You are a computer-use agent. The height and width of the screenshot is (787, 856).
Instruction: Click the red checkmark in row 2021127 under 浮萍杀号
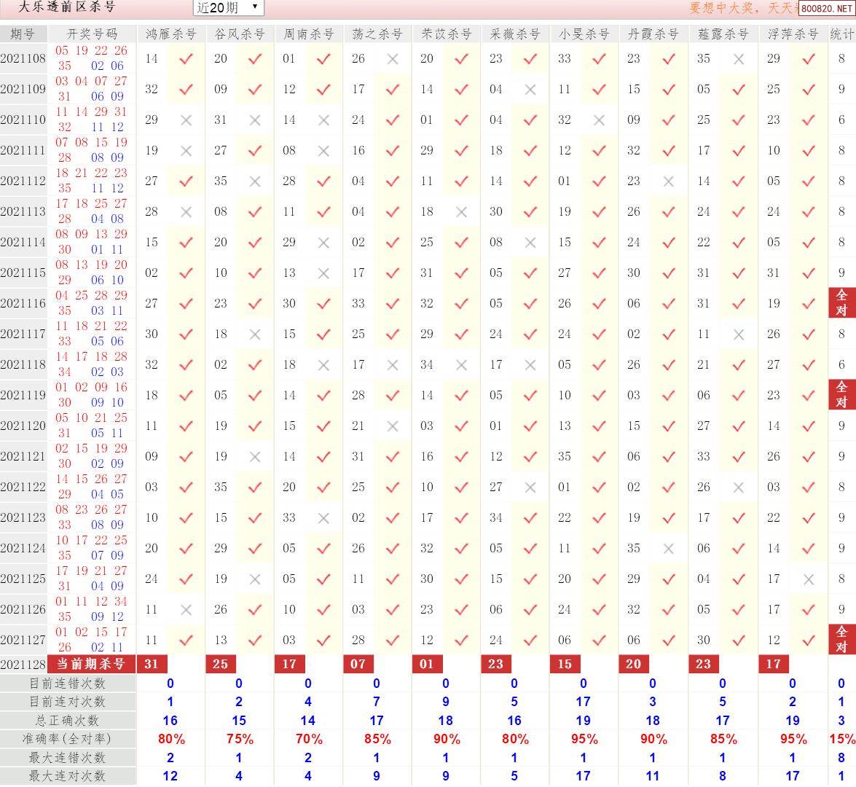pyautogui.click(x=809, y=640)
